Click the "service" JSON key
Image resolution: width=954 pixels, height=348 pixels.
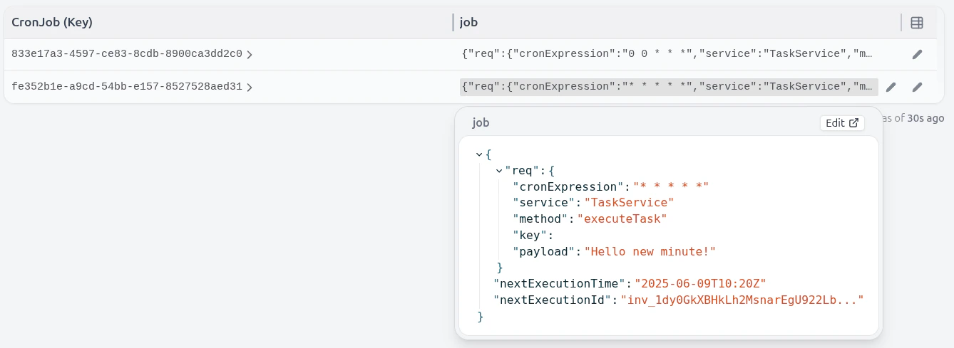coord(543,203)
